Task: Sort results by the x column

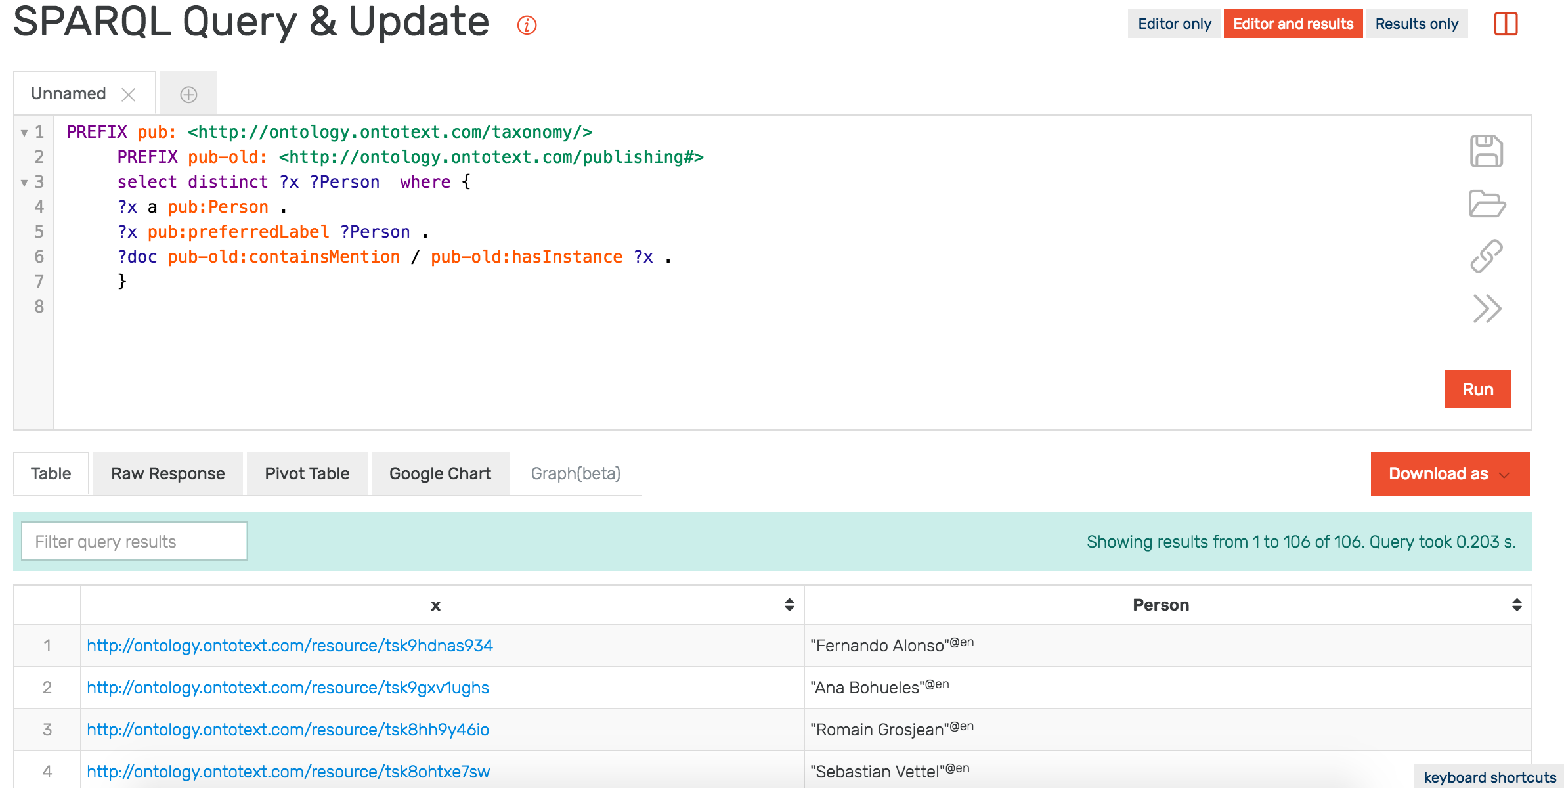Action: coord(789,605)
